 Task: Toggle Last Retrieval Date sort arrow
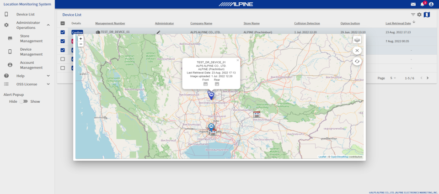pos(414,22)
